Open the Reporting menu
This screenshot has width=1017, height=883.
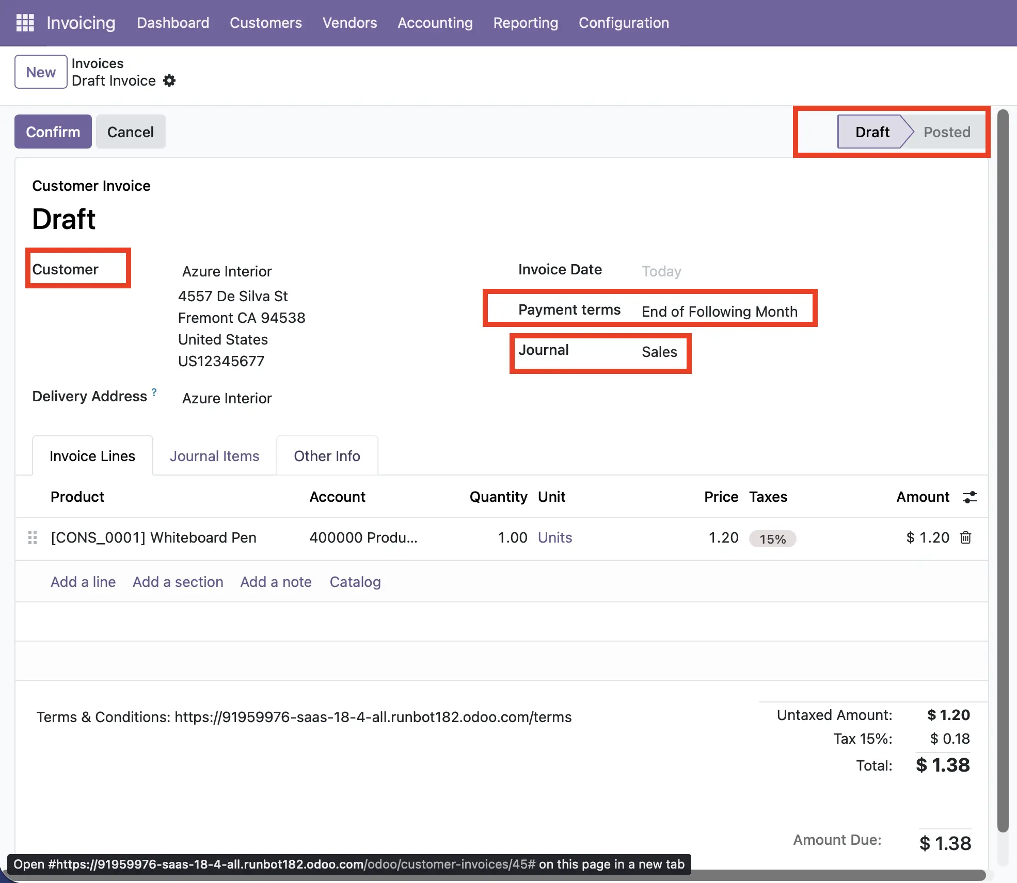click(x=526, y=23)
